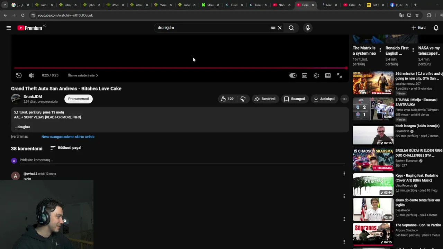Click the "Atsisiųsti" download button
443x249 pixels.
[324, 99]
